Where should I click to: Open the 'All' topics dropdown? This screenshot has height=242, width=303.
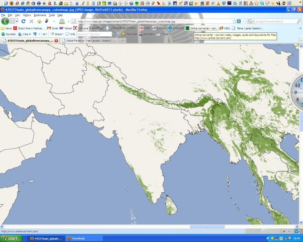click(x=45, y=34)
